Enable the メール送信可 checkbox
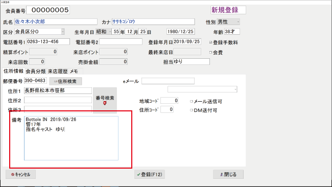 pyautogui.click(x=192, y=102)
